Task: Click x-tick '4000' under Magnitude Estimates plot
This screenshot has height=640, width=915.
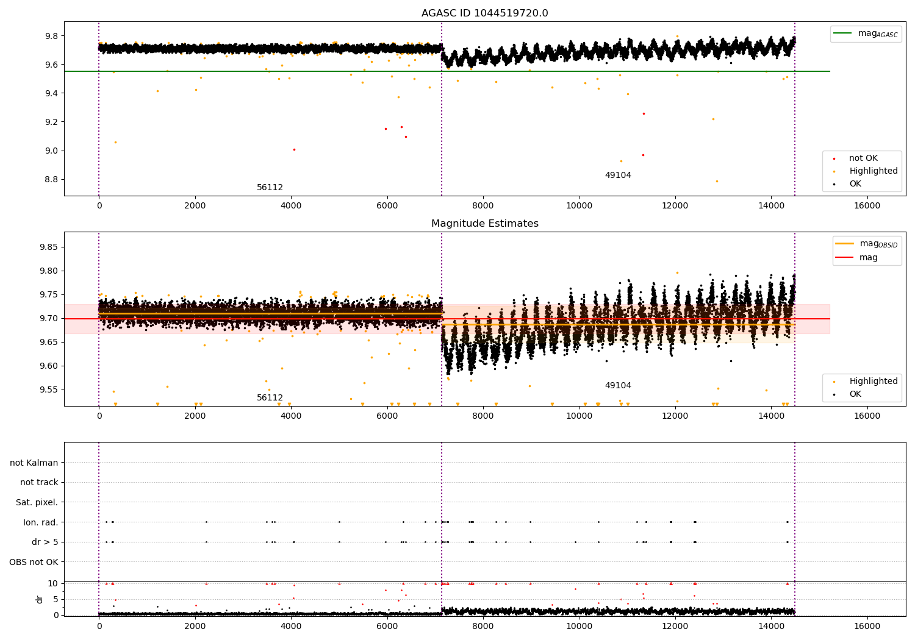Action: coord(291,416)
